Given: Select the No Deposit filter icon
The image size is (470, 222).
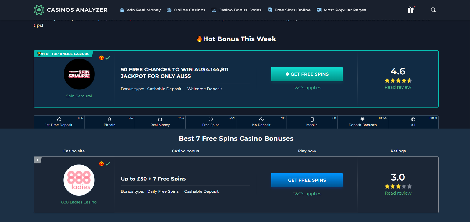Looking at the screenshot, I should (261, 119).
